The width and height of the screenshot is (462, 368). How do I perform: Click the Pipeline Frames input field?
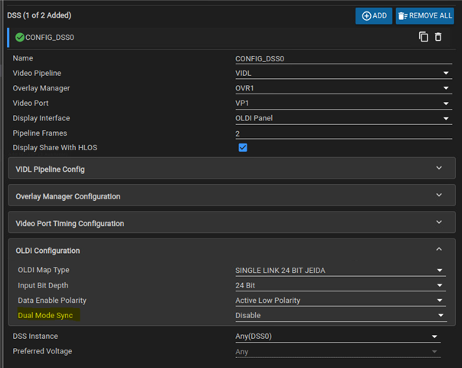pos(343,133)
